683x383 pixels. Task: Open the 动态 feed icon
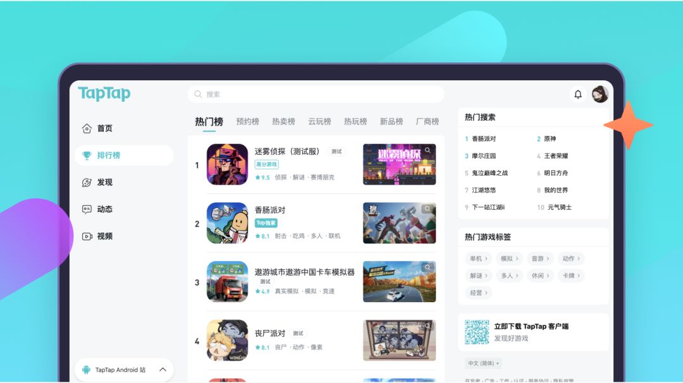pyautogui.click(x=87, y=209)
